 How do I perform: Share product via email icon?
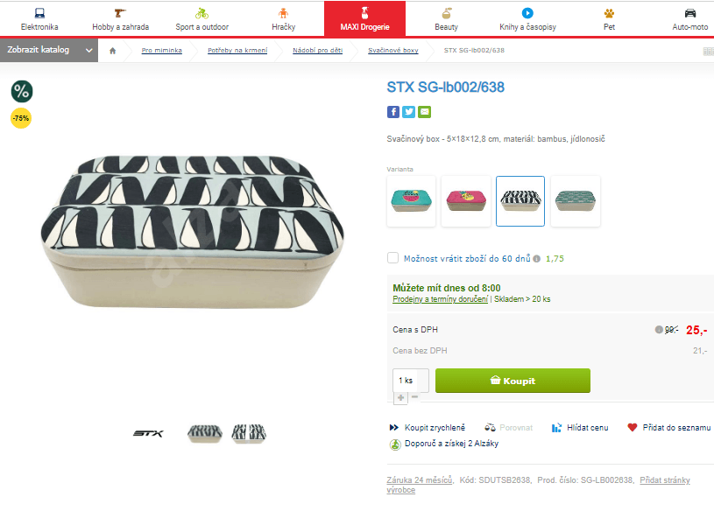424,112
